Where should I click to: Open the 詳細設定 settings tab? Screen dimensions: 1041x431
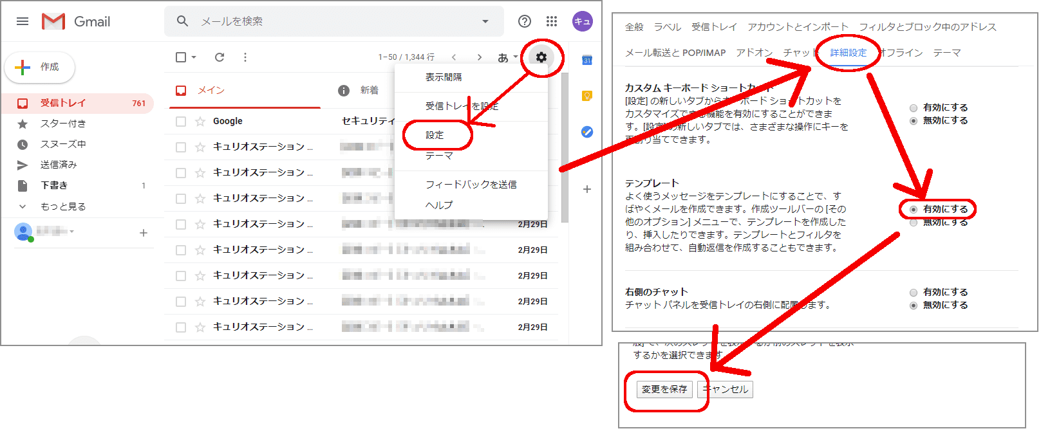[x=849, y=53]
